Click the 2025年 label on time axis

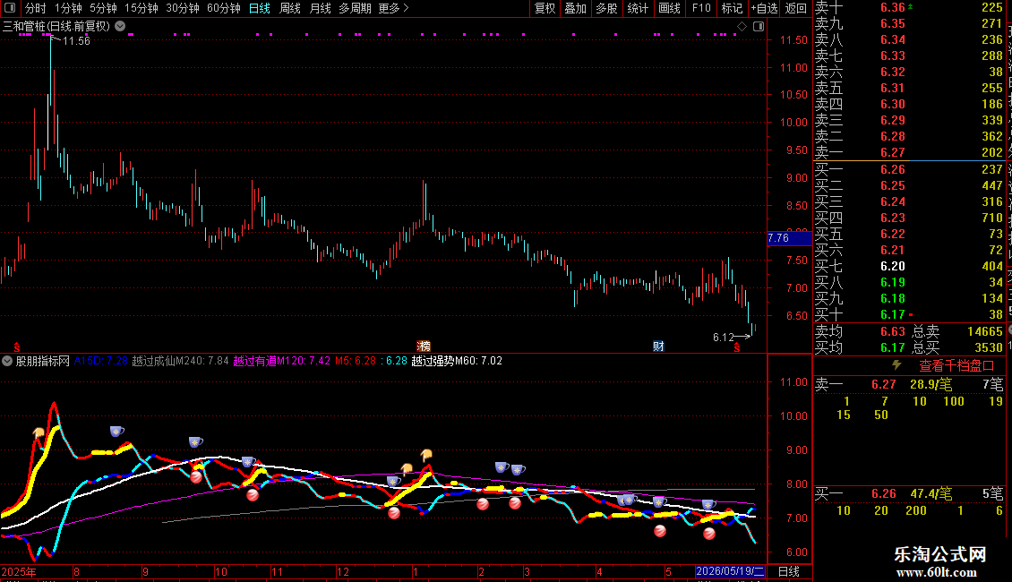coord(19,572)
